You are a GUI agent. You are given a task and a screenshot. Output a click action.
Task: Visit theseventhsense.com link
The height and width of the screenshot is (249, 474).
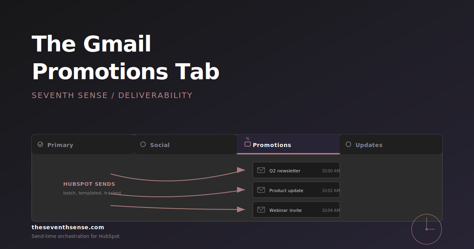coord(68,227)
